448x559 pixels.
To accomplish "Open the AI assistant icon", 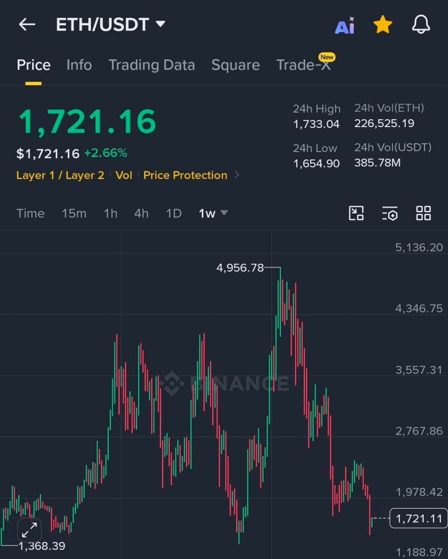I will tap(345, 25).
